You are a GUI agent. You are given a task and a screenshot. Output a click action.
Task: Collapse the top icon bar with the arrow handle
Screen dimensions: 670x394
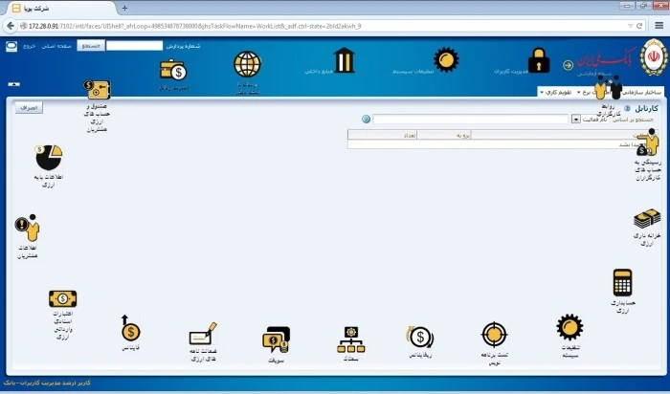[x=13, y=84]
